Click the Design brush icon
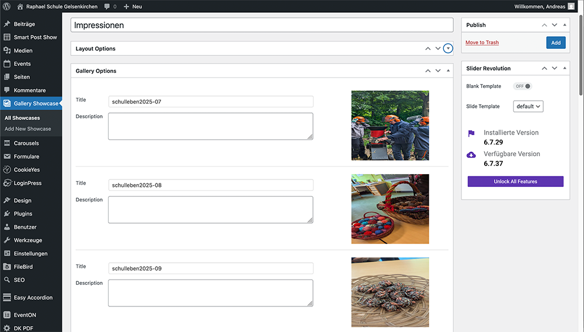 [x=6, y=200]
